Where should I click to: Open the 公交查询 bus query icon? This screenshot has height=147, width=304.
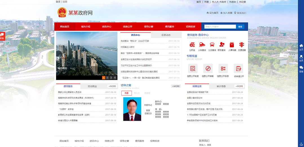(x=212, y=45)
